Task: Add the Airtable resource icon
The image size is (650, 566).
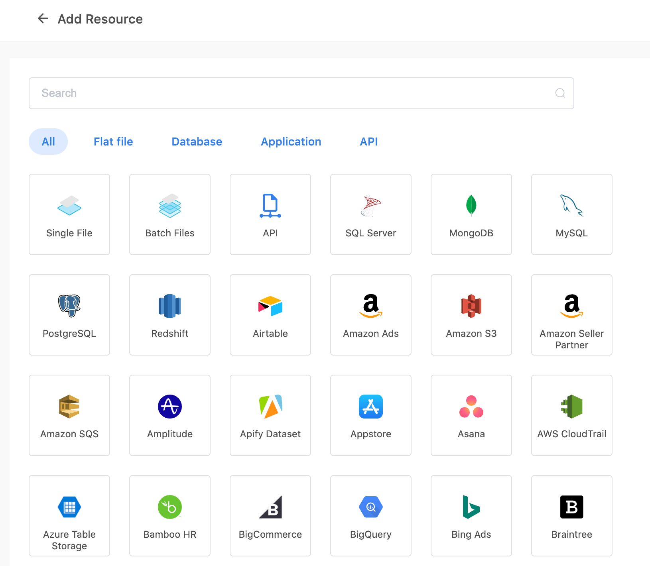Action: coord(270,306)
